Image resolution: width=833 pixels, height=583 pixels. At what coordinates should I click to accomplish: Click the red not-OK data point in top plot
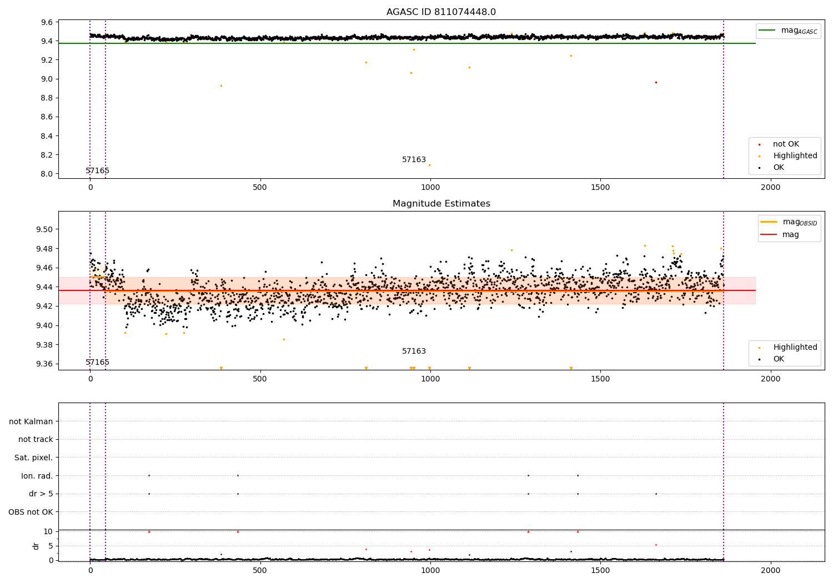tap(656, 82)
